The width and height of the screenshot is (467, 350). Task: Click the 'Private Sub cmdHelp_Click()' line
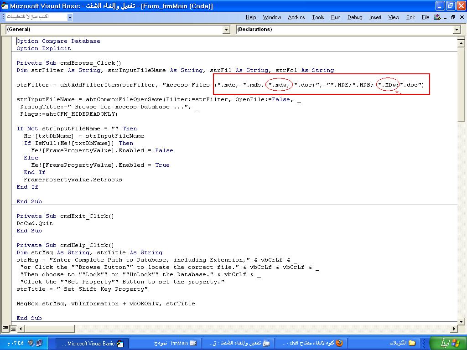[x=65, y=245]
